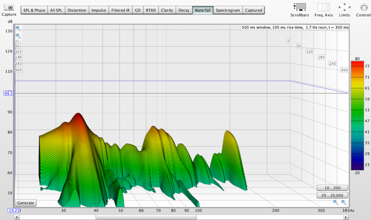Viewport: 371px width, 220px height.
Task: Set frequency range to 20 .. 20,000
Action: point(332,196)
